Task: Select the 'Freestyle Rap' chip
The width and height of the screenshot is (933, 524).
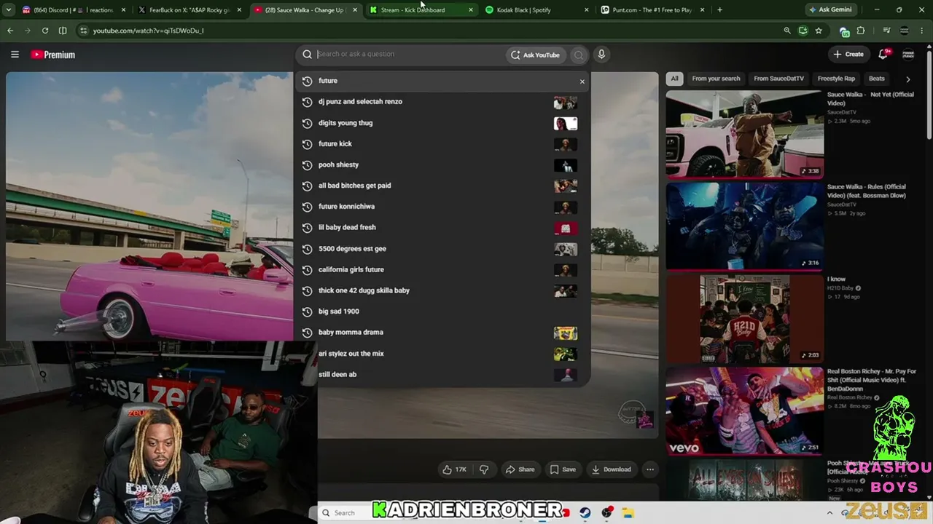Action: click(836, 79)
